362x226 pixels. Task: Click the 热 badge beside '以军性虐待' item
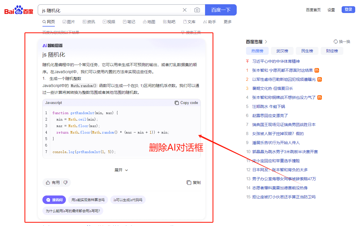(x=320, y=79)
